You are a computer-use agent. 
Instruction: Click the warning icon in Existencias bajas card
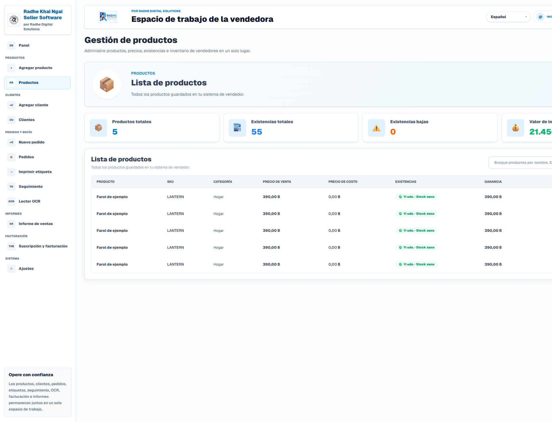click(x=376, y=128)
